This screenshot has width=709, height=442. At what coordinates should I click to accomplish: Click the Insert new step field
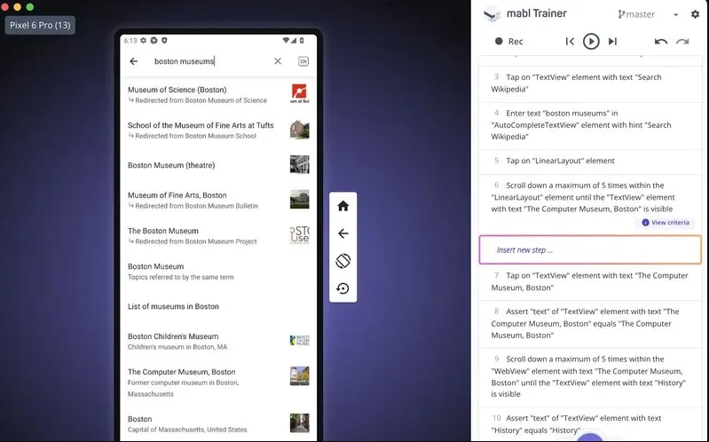(x=590, y=249)
